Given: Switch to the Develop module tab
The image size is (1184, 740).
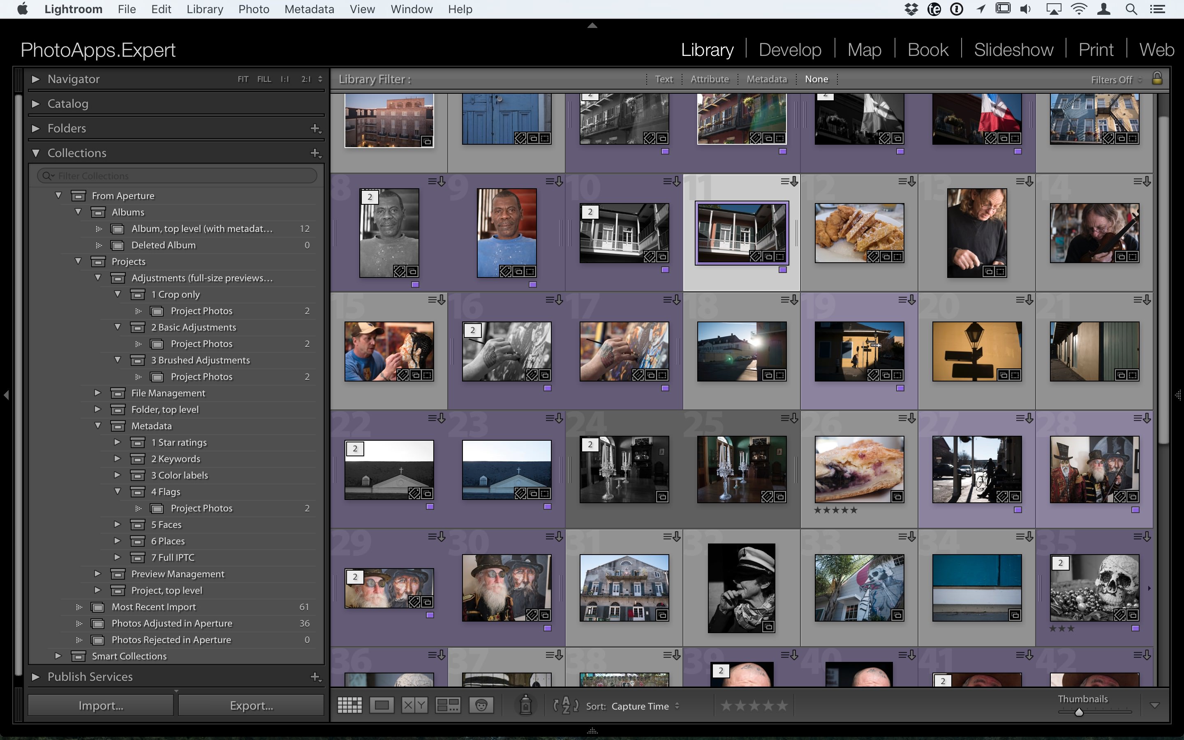Looking at the screenshot, I should click(787, 49).
